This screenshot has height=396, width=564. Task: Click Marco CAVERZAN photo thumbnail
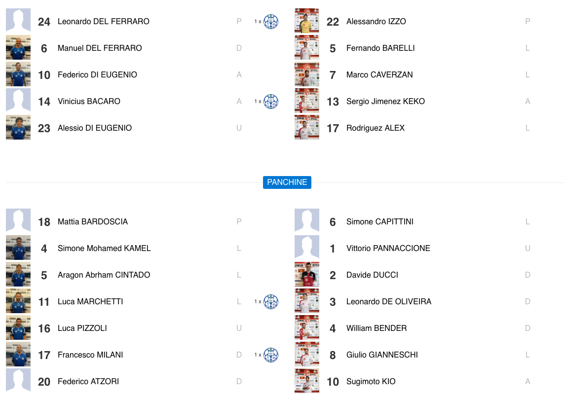307,74
